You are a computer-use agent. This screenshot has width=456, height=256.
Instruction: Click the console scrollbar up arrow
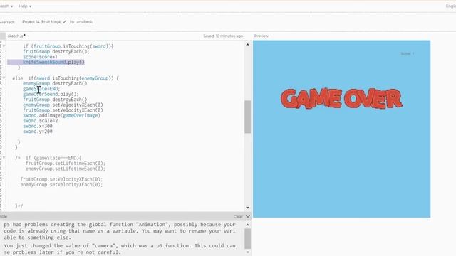(x=247, y=225)
